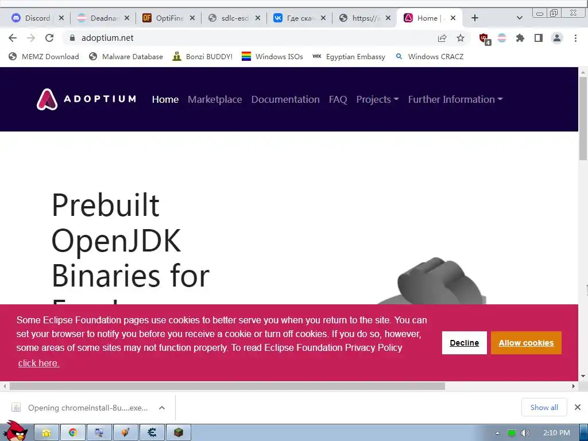Viewport: 588px width, 441px height.
Task: Close the Discord tab
Action: pos(61,18)
